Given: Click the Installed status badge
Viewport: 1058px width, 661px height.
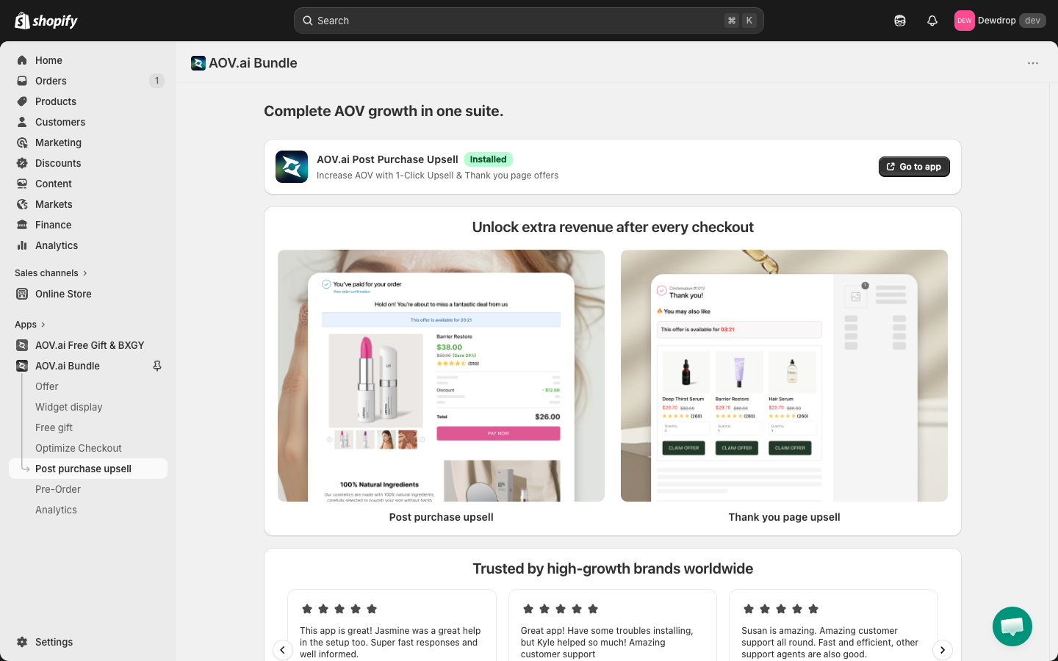Looking at the screenshot, I should [x=488, y=159].
